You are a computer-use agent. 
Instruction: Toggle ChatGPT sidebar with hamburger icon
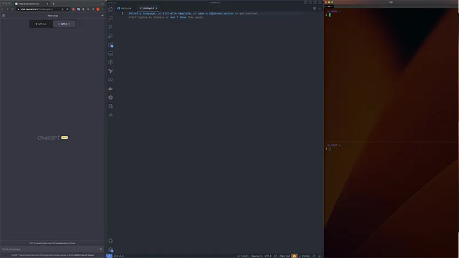tap(3, 15)
